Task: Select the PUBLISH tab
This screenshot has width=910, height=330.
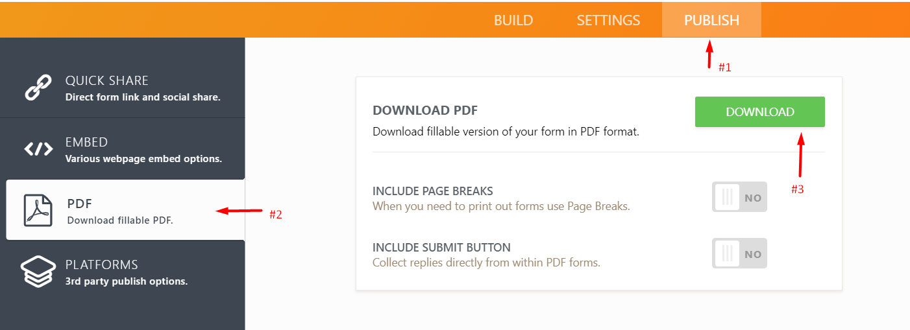Action: pyautogui.click(x=711, y=20)
